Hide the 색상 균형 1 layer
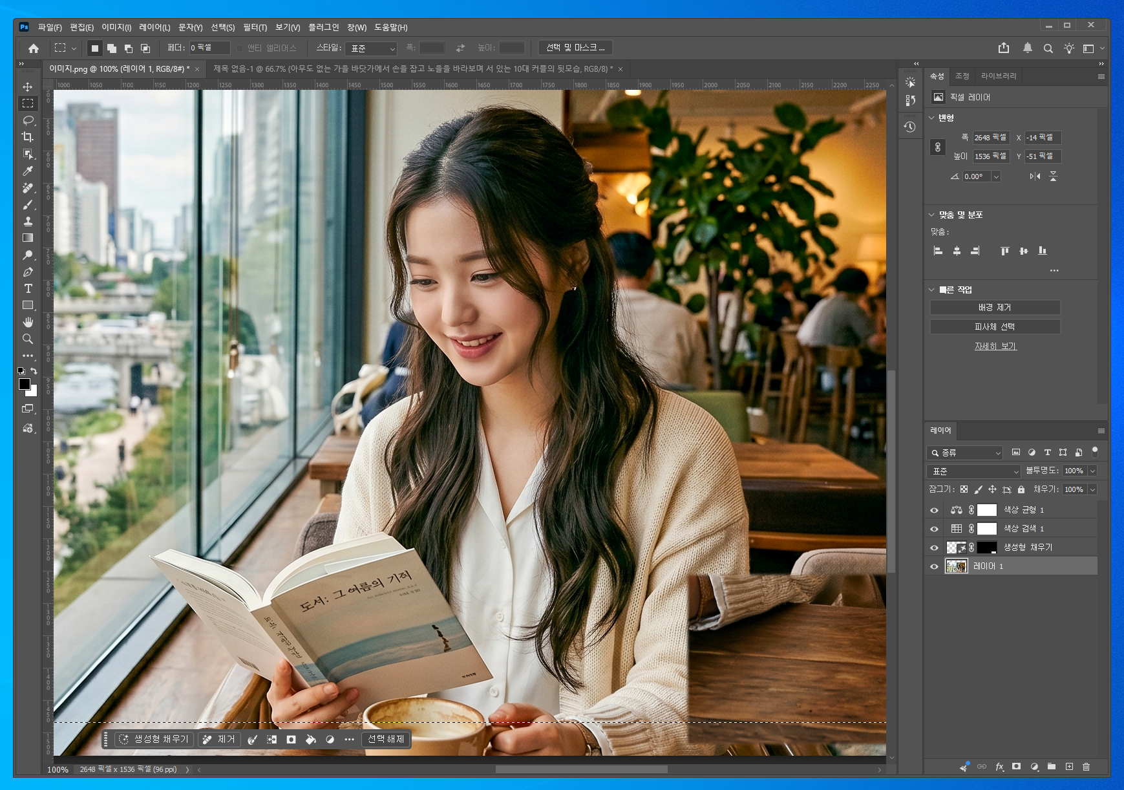This screenshot has width=1124, height=790. [934, 510]
